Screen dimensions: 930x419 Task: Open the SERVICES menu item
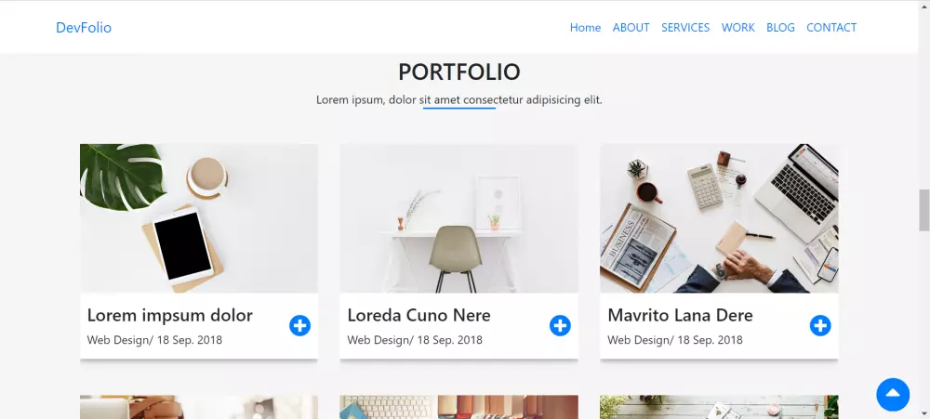pos(685,27)
